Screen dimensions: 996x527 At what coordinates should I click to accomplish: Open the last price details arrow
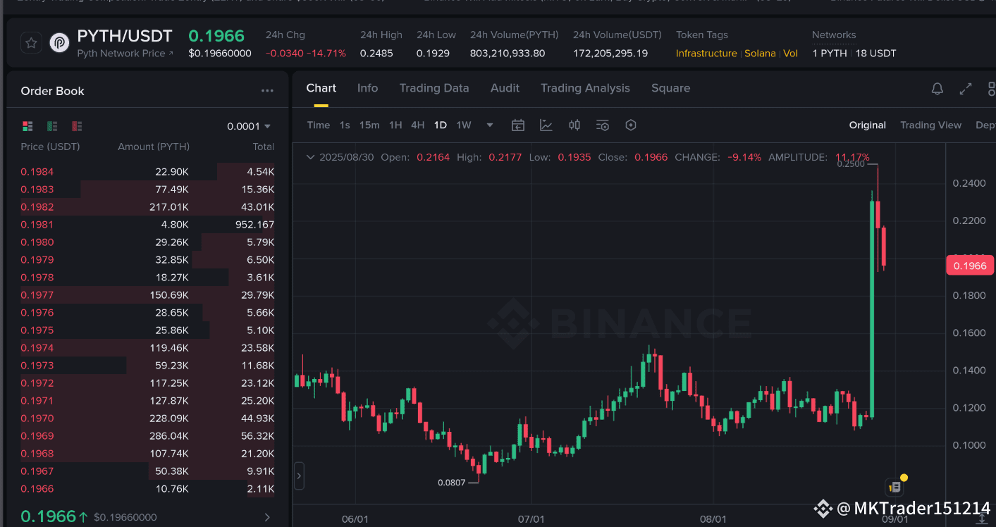pyautogui.click(x=267, y=517)
